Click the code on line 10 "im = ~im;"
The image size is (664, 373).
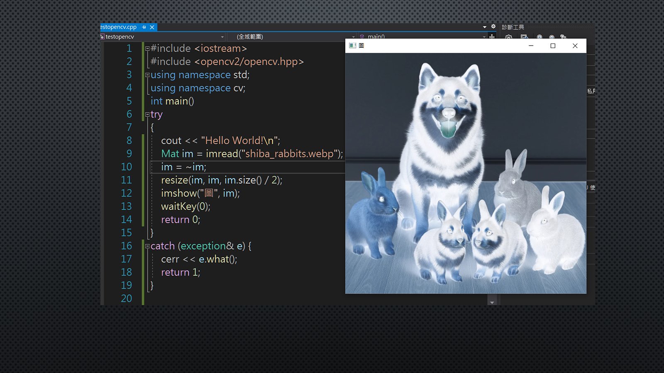pos(183,167)
